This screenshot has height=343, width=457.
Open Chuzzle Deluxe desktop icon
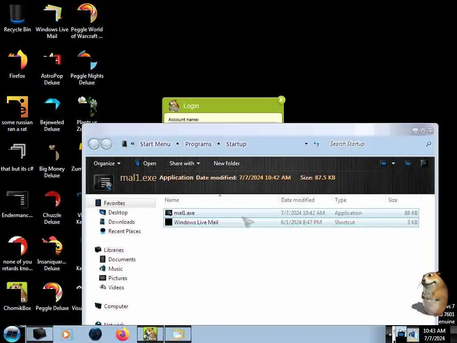pyautogui.click(x=52, y=207)
